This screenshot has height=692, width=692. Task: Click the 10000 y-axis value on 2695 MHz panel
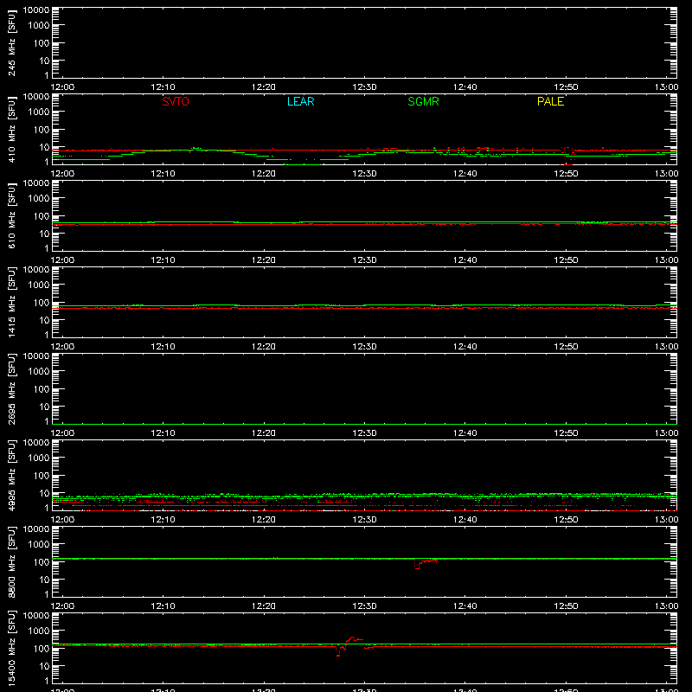(36, 356)
